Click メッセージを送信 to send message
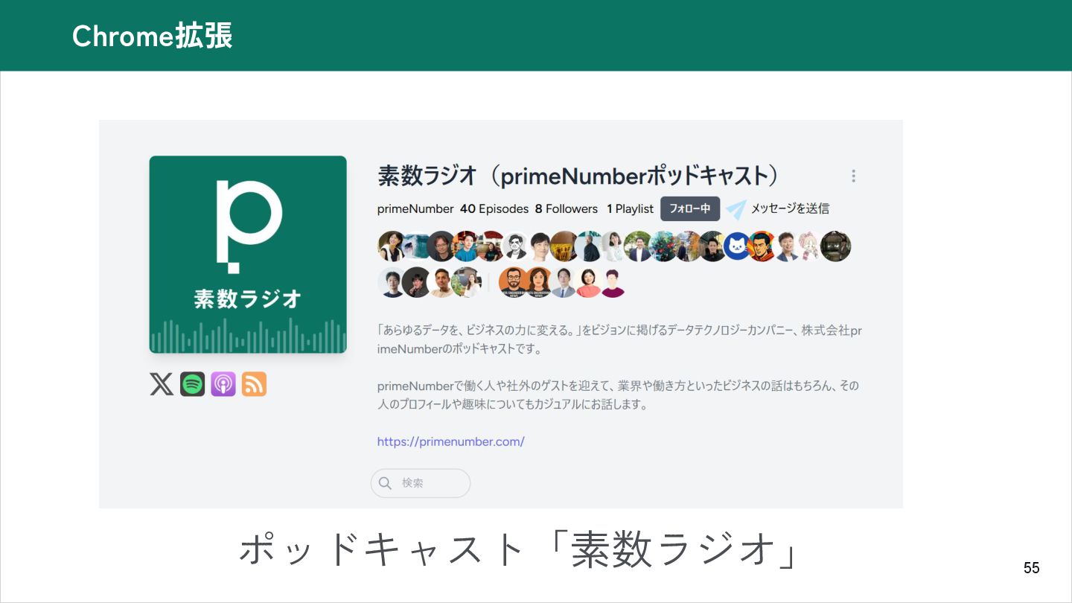This screenshot has width=1072, height=603. click(x=790, y=209)
